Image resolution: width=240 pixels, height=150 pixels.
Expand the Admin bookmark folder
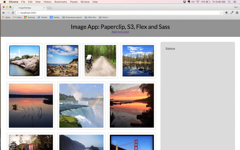pyautogui.click(x=104, y=17)
